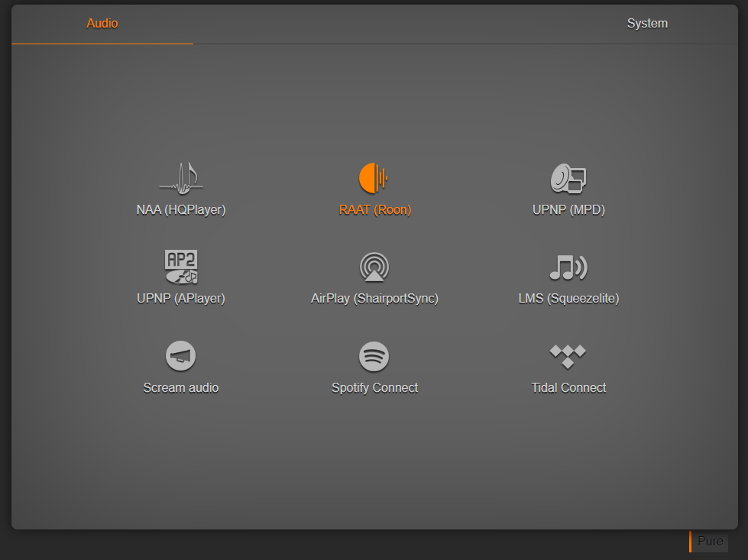
Task: Click the UPNP (APlayer) text label
Action: point(181,299)
